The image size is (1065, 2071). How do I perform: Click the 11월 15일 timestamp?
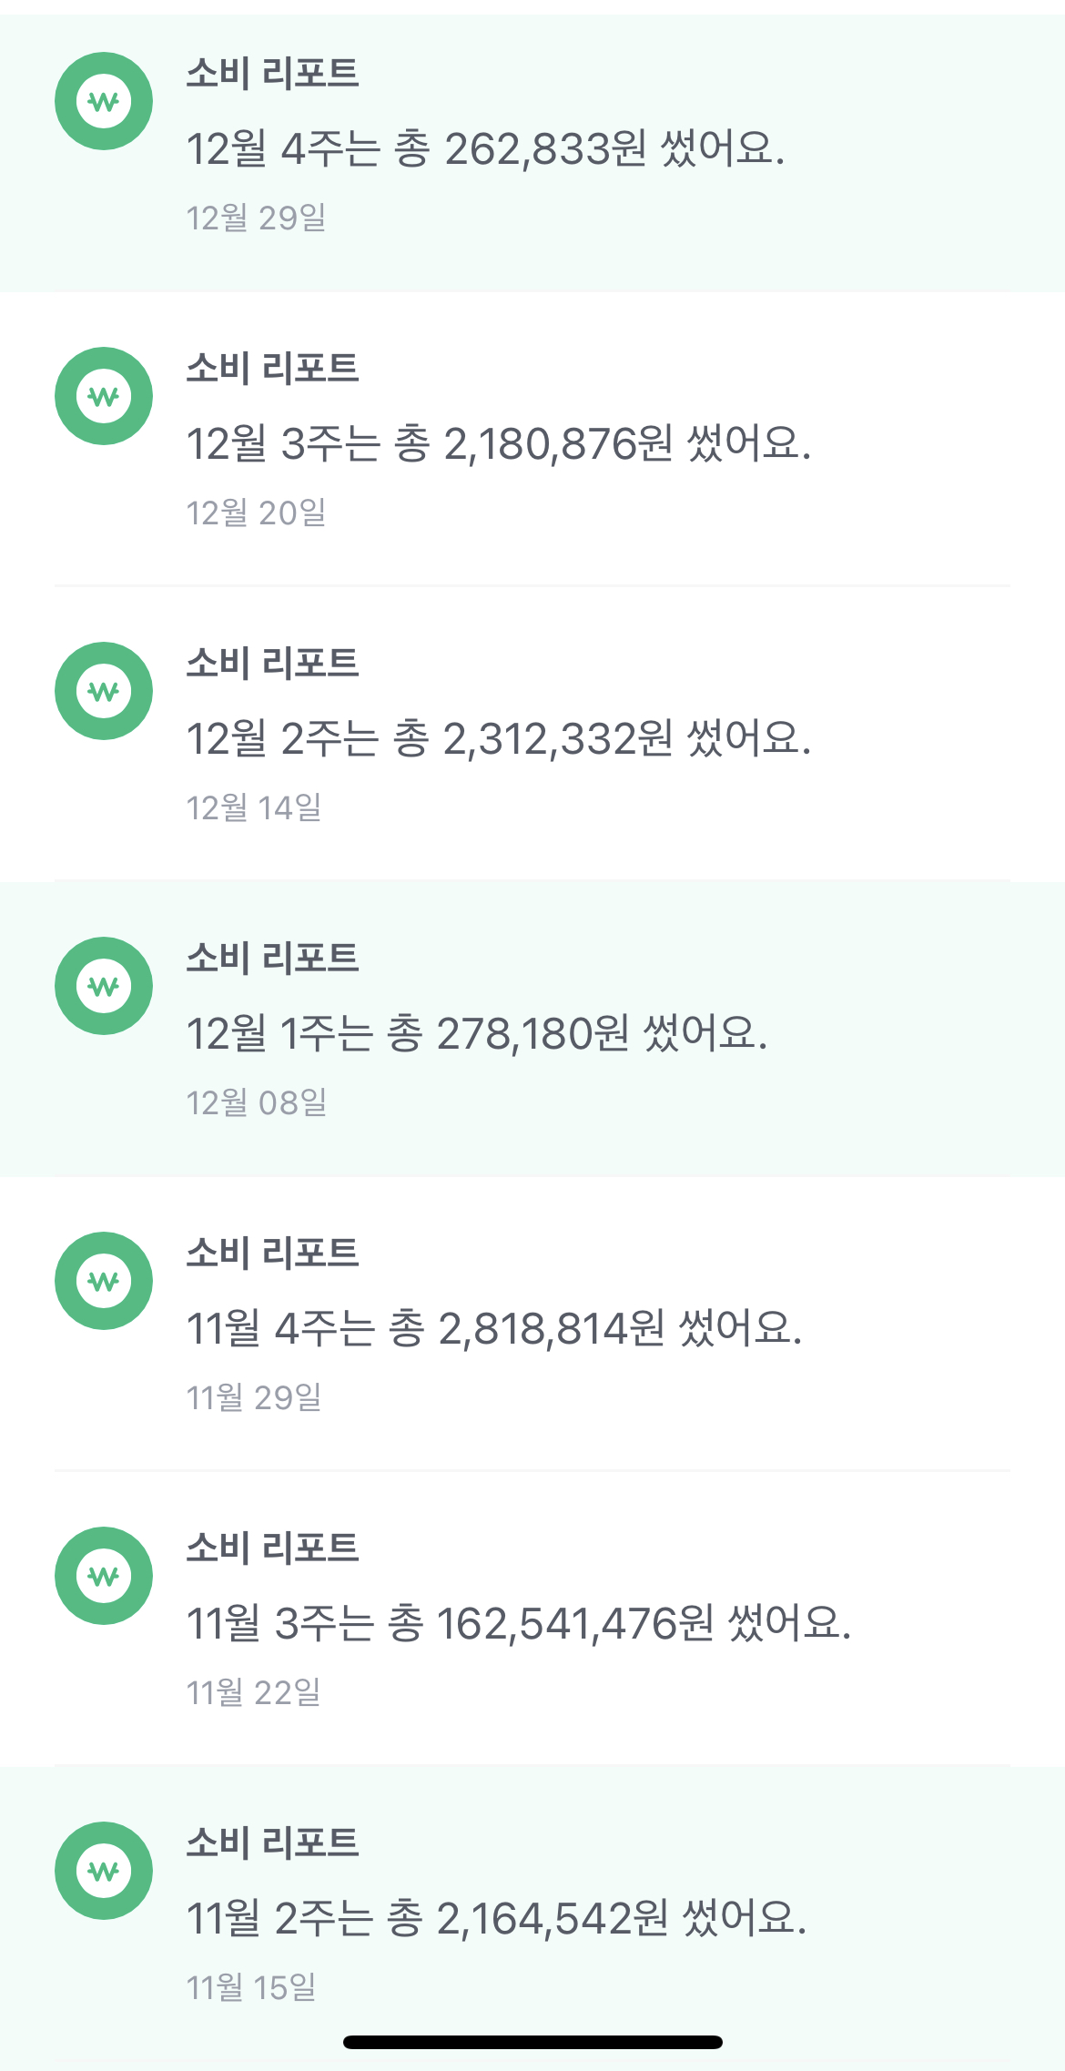pyautogui.click(x=250, y=1988)
